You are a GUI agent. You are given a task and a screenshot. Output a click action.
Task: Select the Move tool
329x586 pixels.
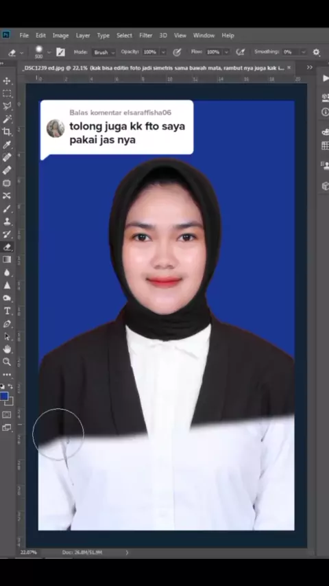(7, 81)
